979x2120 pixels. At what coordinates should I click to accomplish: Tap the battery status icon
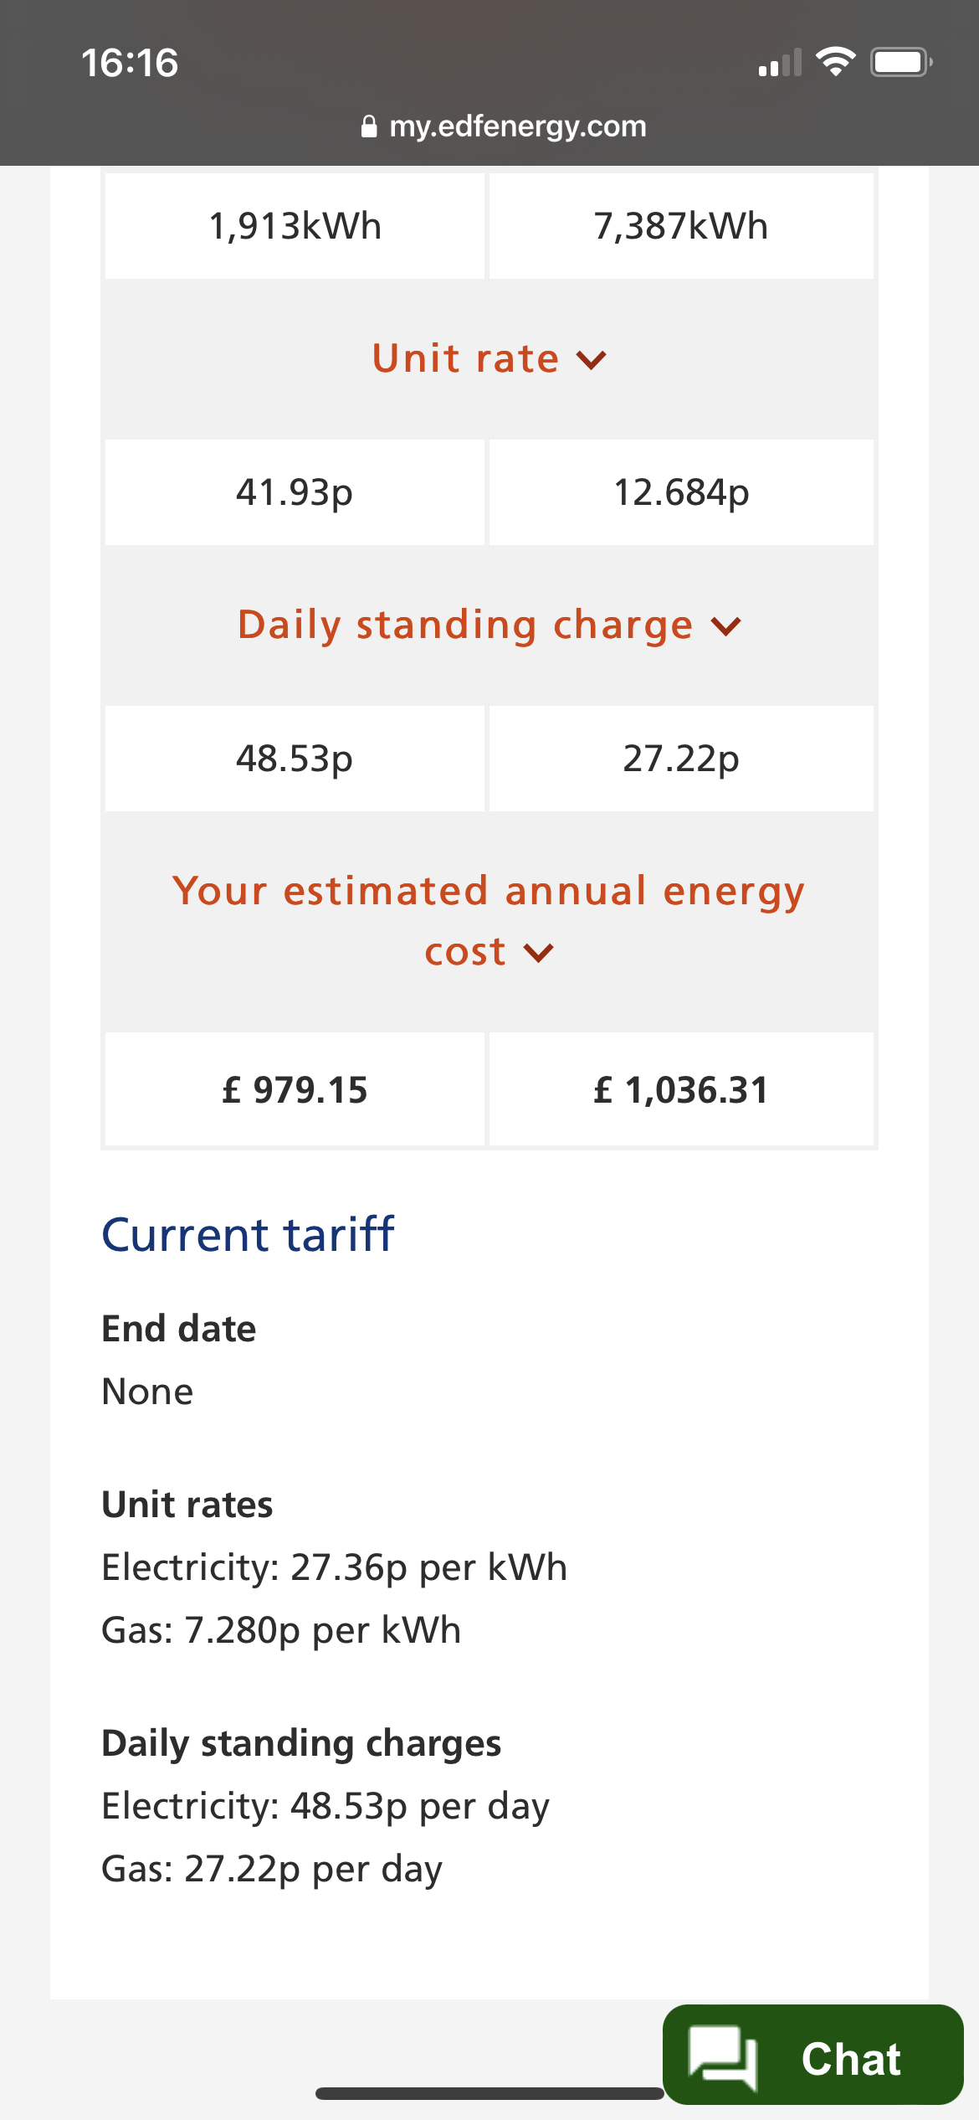pyautogui.click(x=901, y=62)
